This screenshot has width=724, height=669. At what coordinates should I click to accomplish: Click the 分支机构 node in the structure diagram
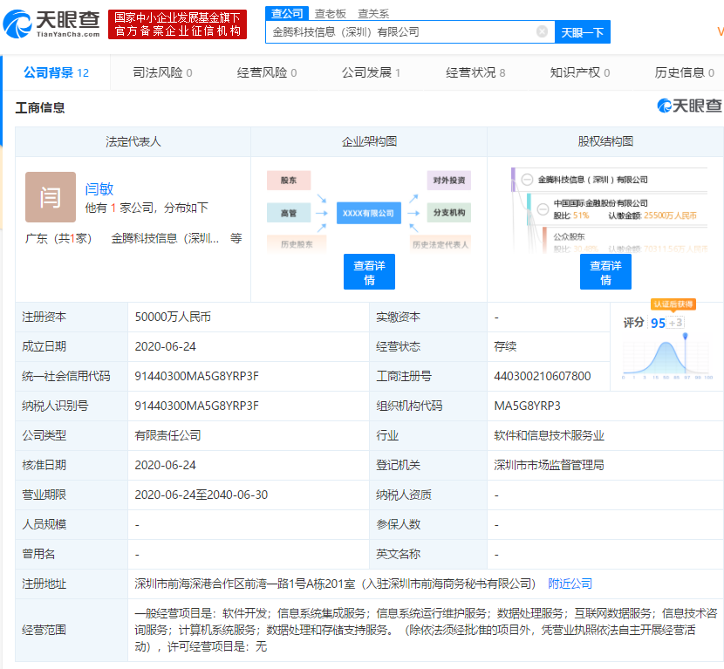click(449, 212)
